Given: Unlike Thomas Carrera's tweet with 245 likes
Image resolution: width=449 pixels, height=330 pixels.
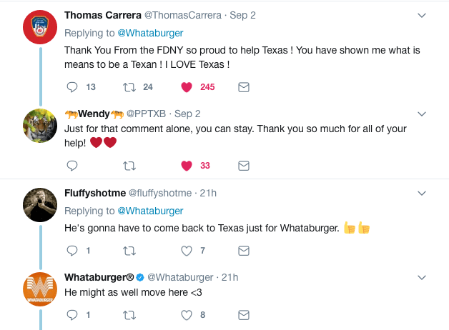Looking at the screenshot, I should pos(187,87).
